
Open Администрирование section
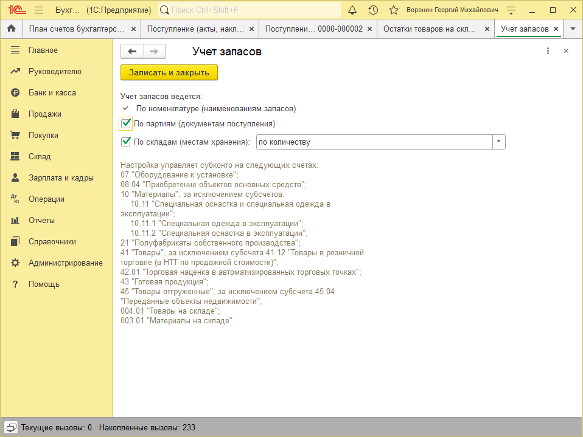pos(66,263)
